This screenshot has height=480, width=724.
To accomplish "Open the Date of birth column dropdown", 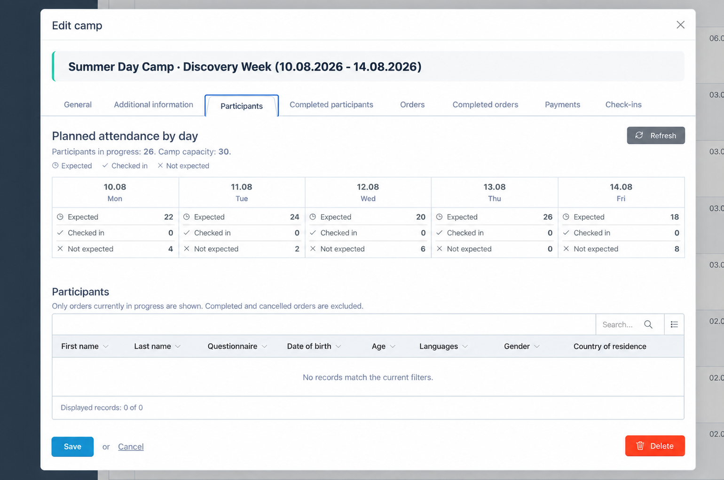I will [x=338, y=346].
